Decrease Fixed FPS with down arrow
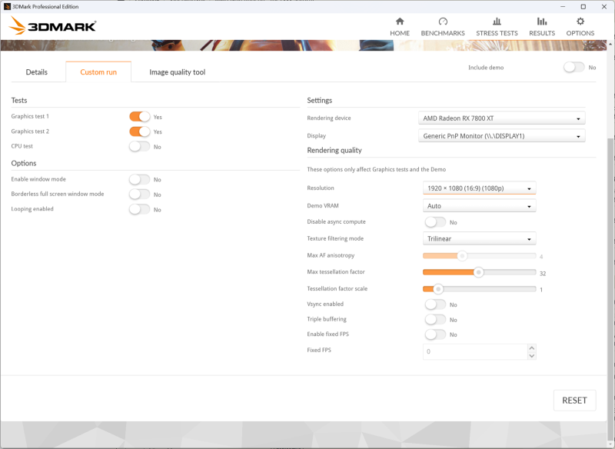 [532, 356]
